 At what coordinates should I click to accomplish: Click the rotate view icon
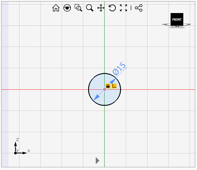click(112, 8)
